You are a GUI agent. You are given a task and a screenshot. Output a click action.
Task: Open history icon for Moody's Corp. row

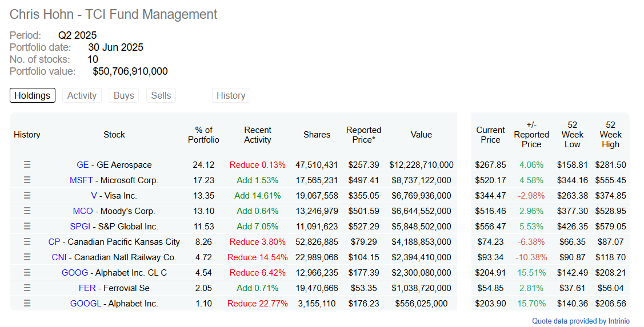click(27, 211)
